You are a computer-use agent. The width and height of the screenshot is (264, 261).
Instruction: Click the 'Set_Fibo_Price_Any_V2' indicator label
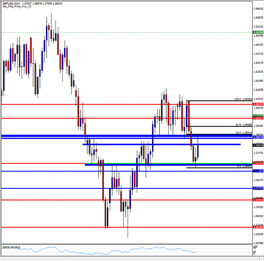coord(17,7)
